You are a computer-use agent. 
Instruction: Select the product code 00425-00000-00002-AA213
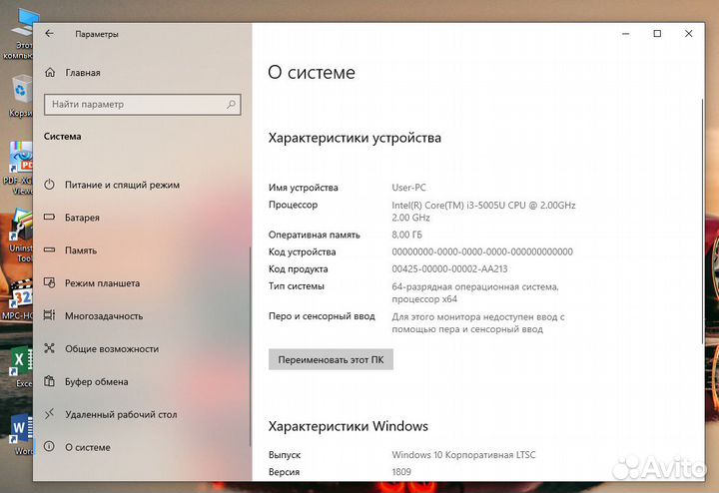coord(449,268)
